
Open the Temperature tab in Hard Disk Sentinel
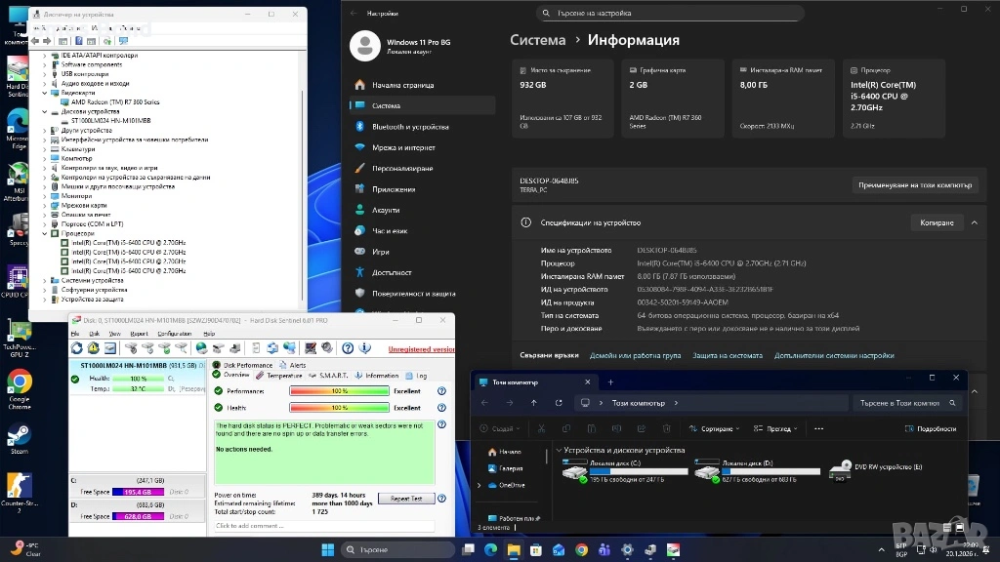tap(283, 375)
